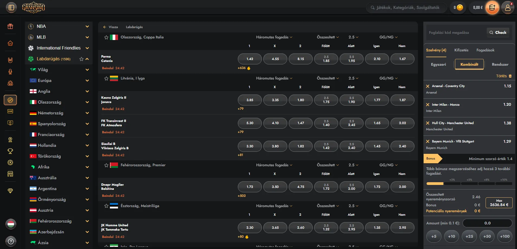Expand International Friendlies chevron
Image resolution: width=517 pixels, height=249 pixels.
click(x=87, y=48)
